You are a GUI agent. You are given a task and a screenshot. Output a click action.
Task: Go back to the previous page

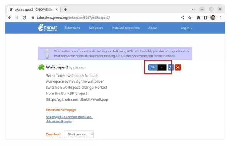coord(10,18)
